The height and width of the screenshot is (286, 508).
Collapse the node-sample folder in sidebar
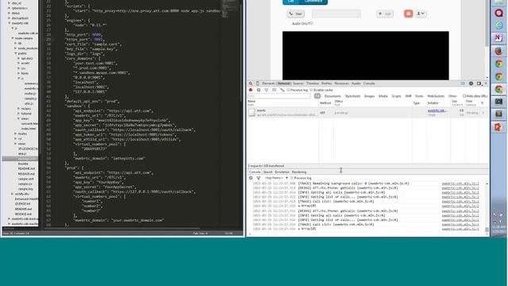pyautogui.click(x=13, y=38)
